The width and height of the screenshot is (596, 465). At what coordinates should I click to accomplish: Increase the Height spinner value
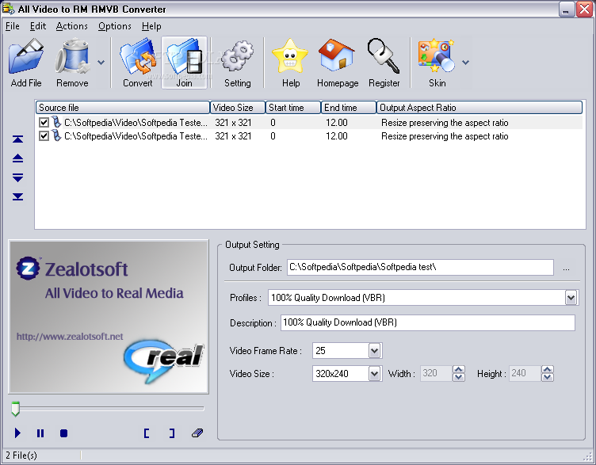pos(548,370)
